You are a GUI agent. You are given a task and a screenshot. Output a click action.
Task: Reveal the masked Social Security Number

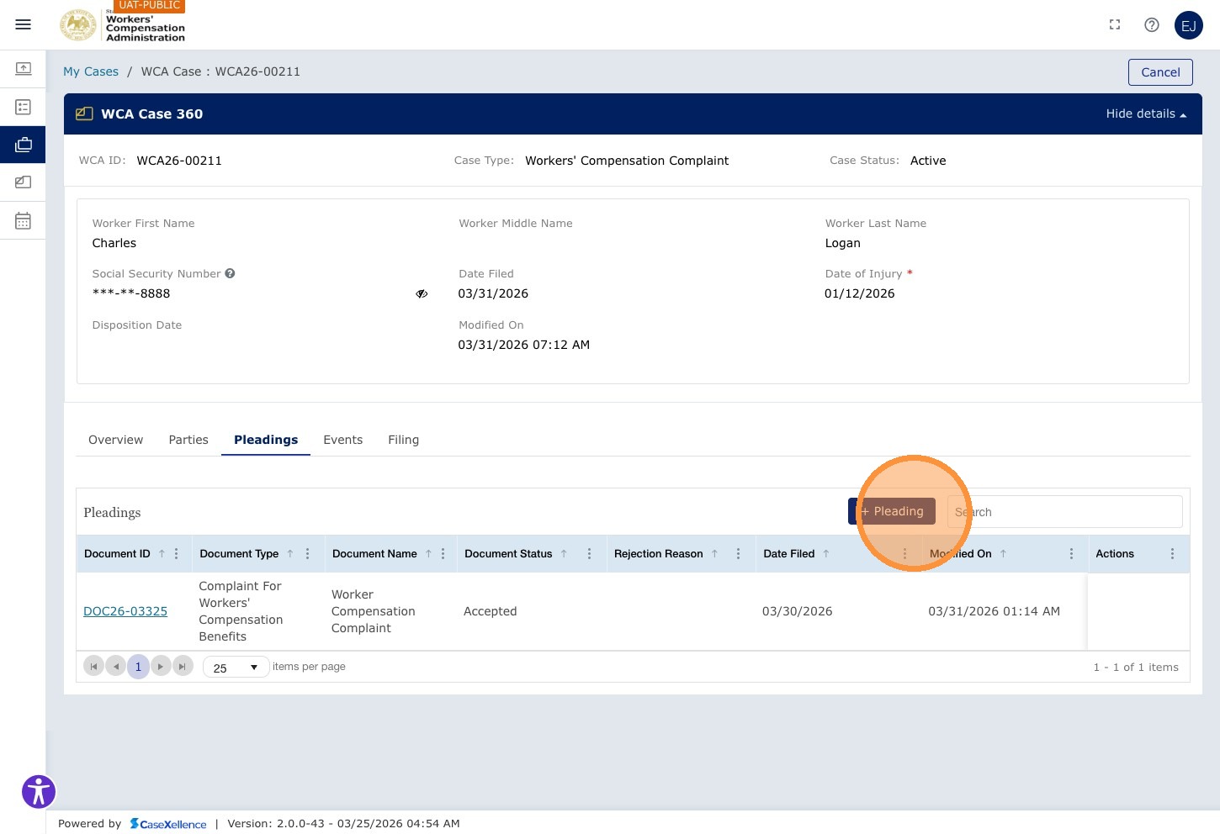[422, 293]
